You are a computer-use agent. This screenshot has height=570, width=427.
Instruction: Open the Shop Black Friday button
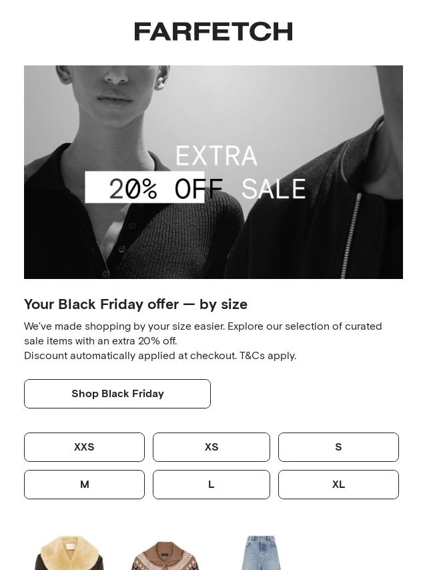click(117, 394)
